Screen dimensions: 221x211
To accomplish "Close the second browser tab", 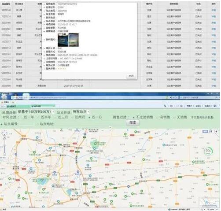I will point(54,106).
